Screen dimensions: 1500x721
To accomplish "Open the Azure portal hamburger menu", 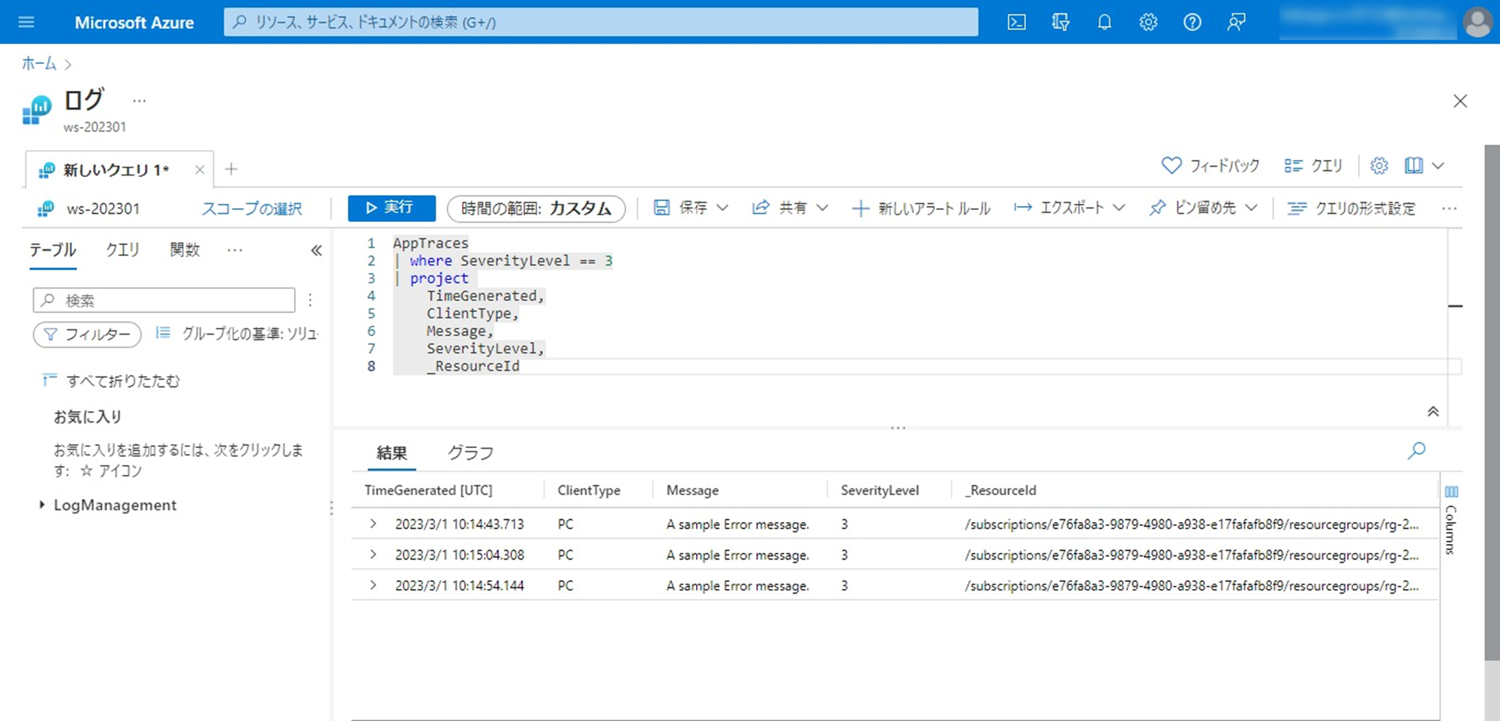I will coord(26,22).
